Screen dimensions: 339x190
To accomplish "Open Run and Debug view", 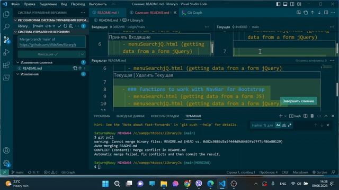I will click(6, 52).
